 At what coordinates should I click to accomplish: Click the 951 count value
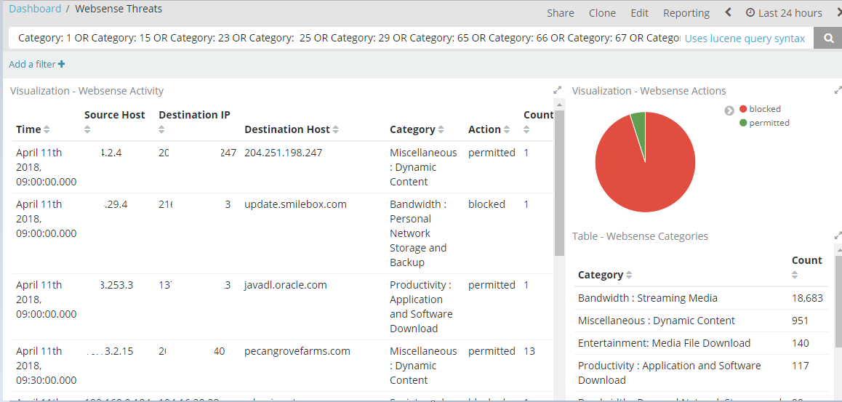800,321
